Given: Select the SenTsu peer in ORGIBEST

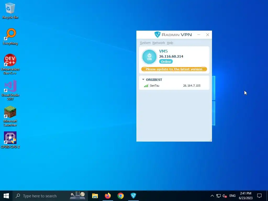Looking at the screenshot, I should [x=174, y=86].
